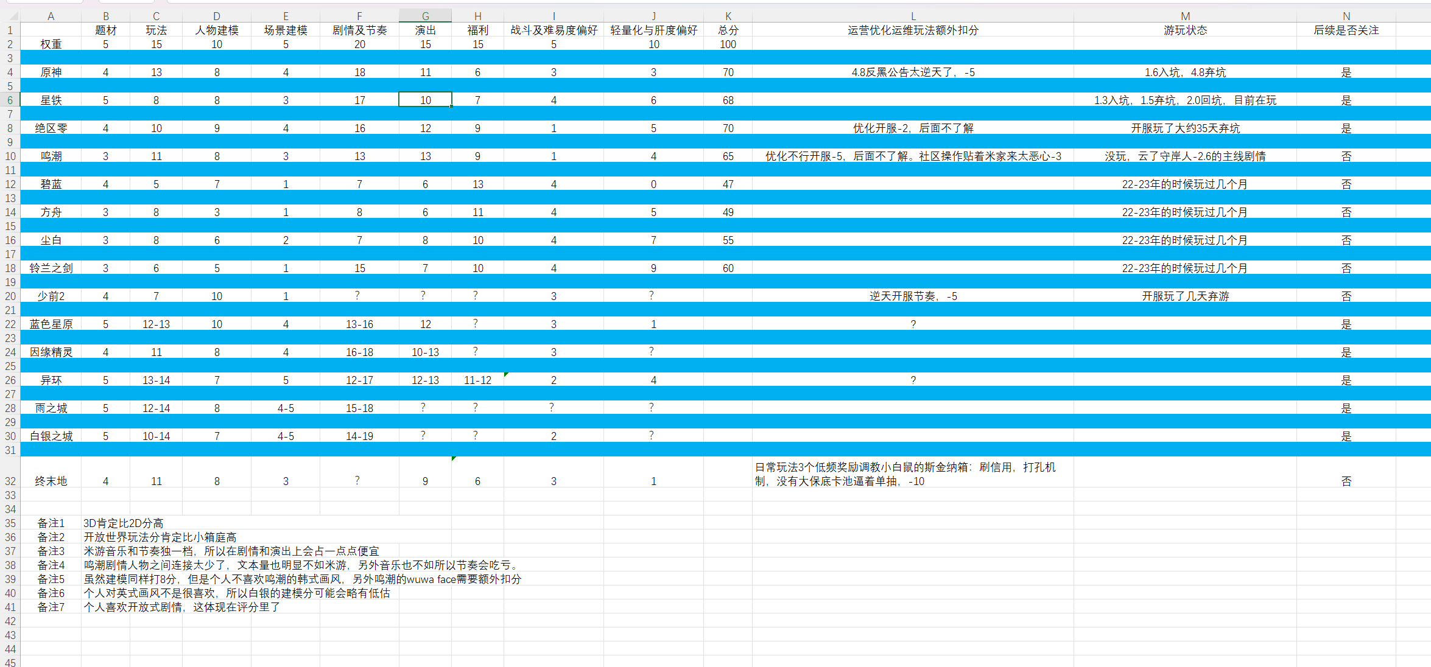This screenshot has width=1431, height=667.
Task: Click the 4.8反黑公告 deduction note cell
Action: [x=913, y=72]
